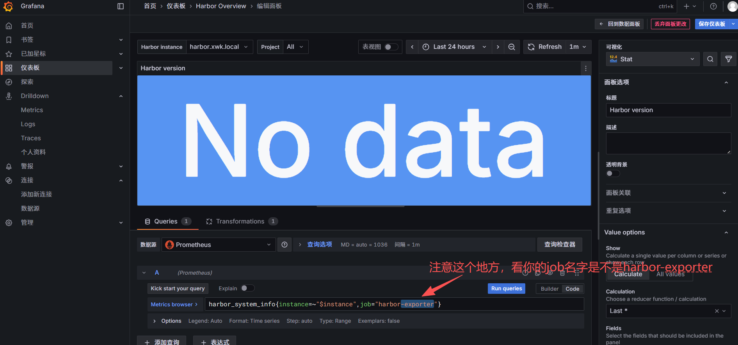Toggle the sidebar dock icon
The width and height of the screenshot is (738, 345).
click(x=121, y=6)
